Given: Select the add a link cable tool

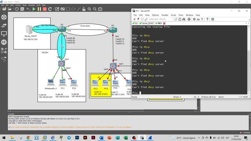Looking at the screenshot, I should coord(4,59).
